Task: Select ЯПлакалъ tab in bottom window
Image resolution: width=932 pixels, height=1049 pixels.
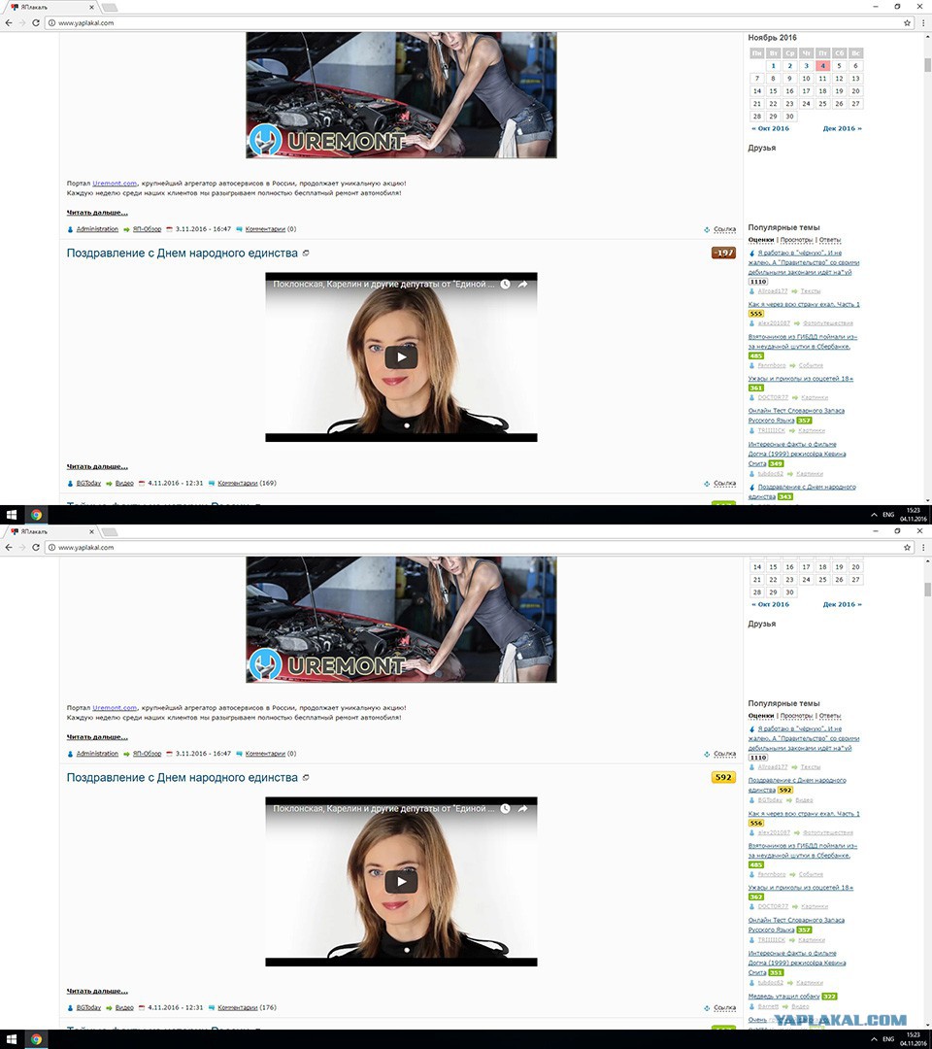Action: tap(50, 531)
